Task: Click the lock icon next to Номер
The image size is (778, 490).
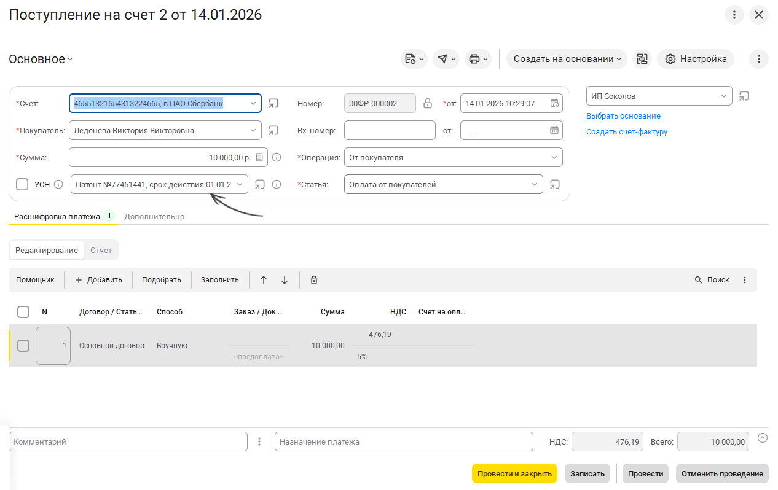Action: tap(428, 104)
